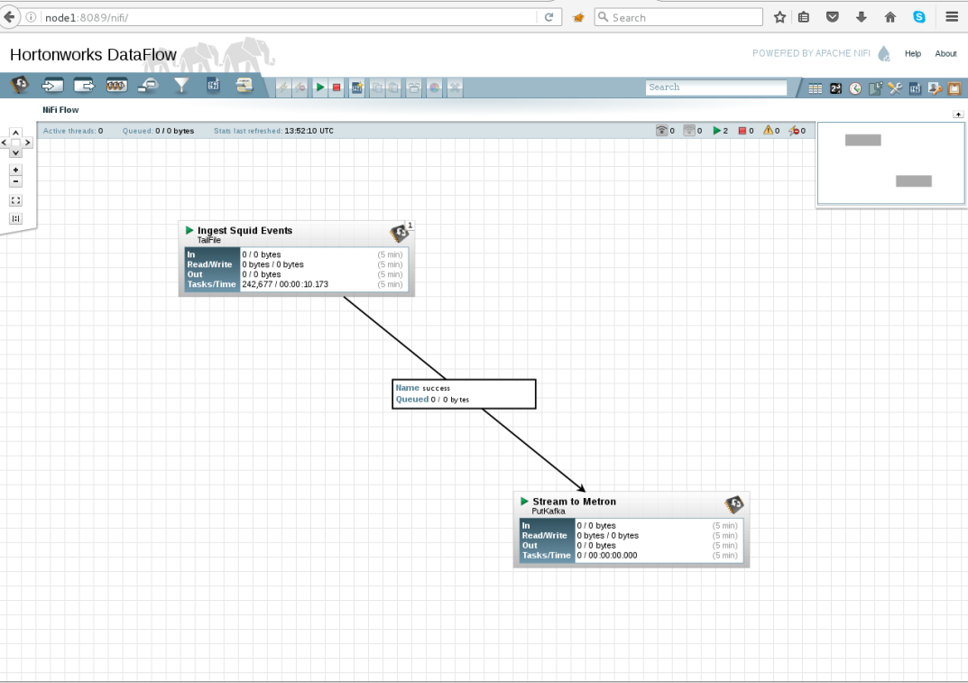Viewport: 968px width, 683px height.
Task: Click the not-transmitting ports status icon
Action: coord(689,130)
